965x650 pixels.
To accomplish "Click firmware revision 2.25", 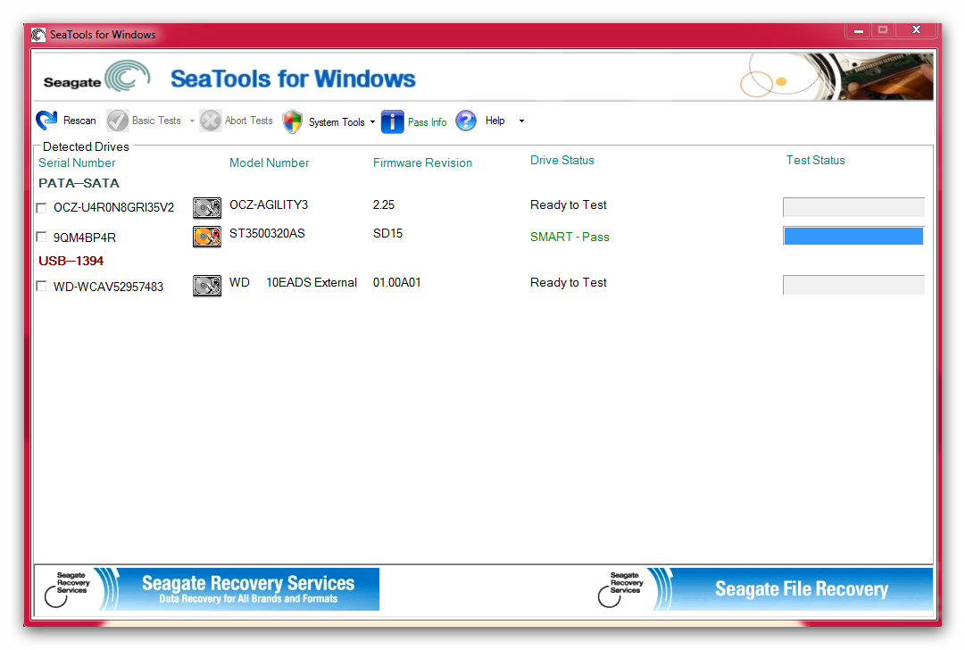I will [x=384, y=205].
